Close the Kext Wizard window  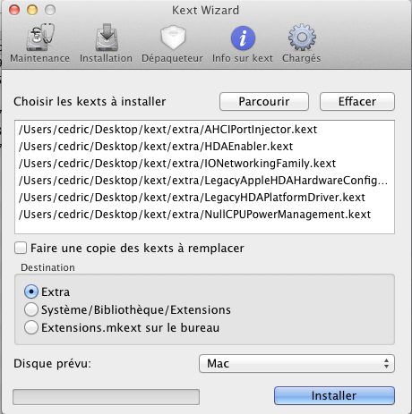click(x=14, y=10)
